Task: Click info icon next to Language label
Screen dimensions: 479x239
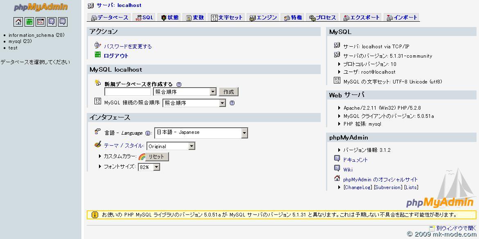Action: (148, 133)
